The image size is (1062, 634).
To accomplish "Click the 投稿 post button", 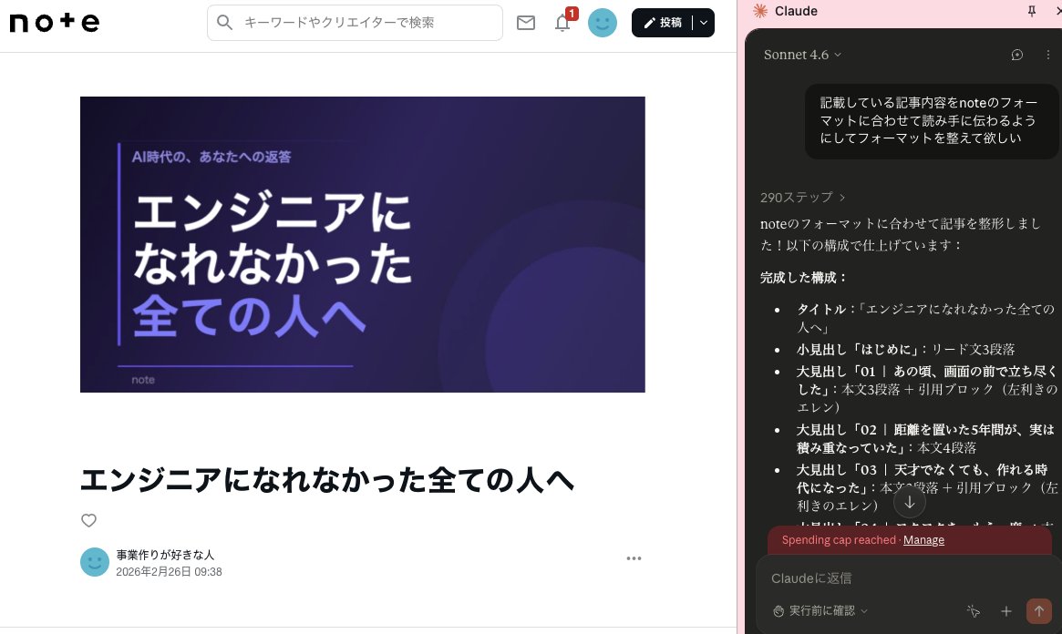I will click(663, 23).
